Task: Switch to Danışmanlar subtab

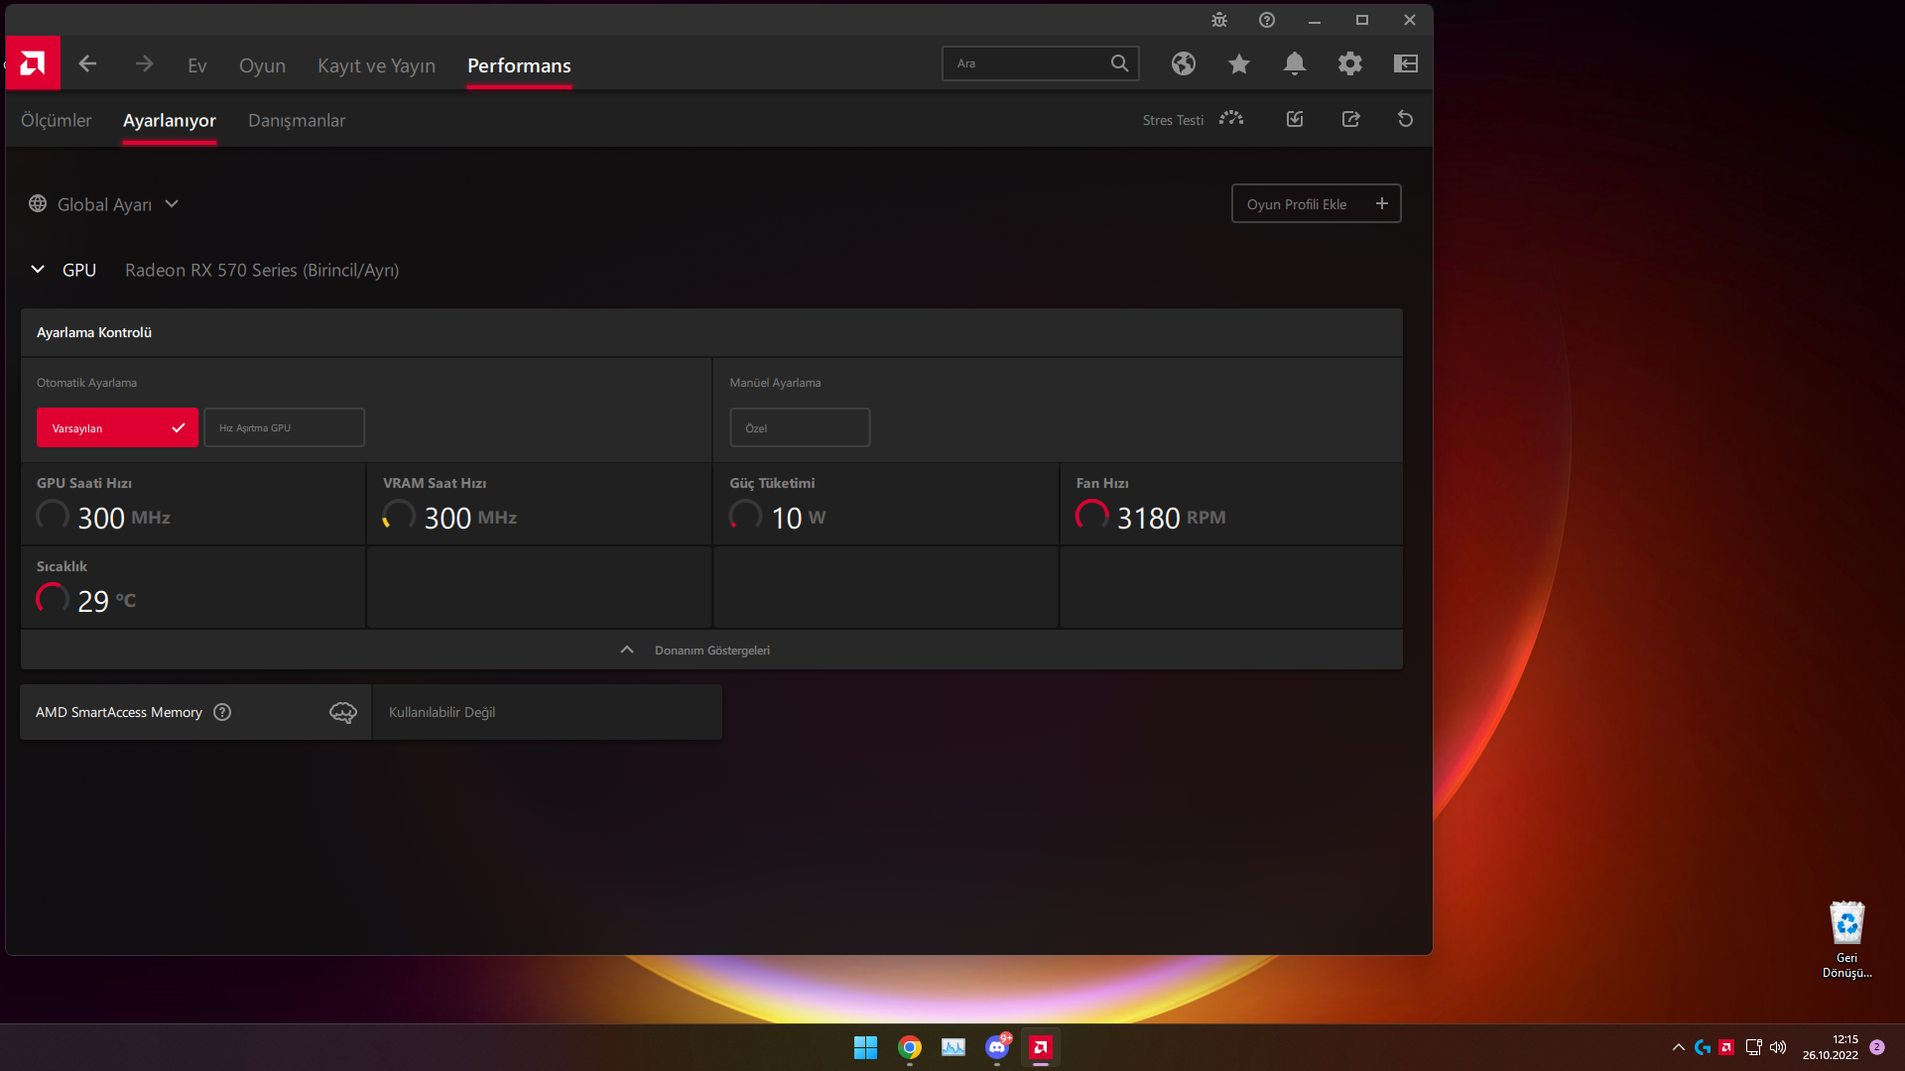Action: click(297, 120)
